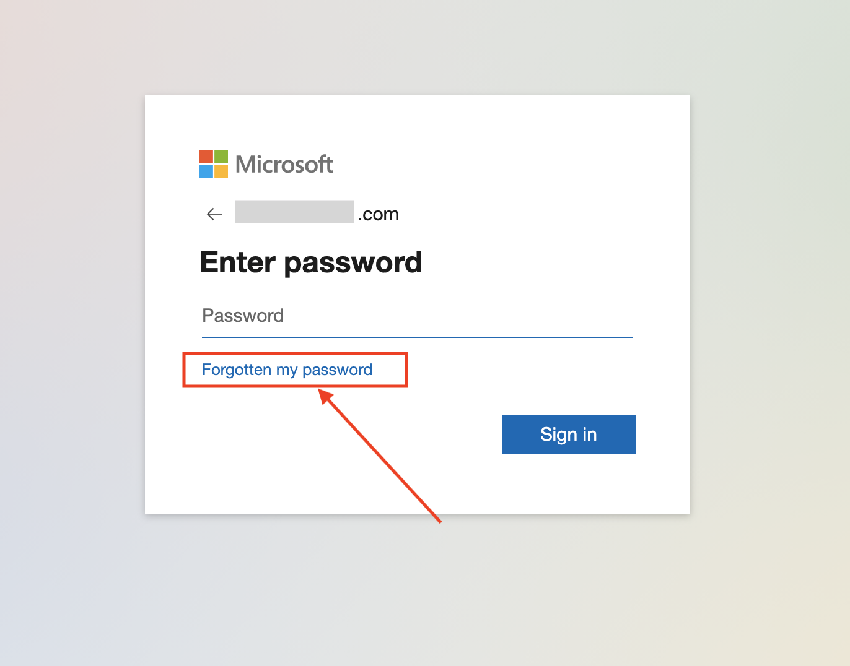The image size is (850, 666).
Task: Click the Password placeholder text
Action: click(x=243, y=316)
